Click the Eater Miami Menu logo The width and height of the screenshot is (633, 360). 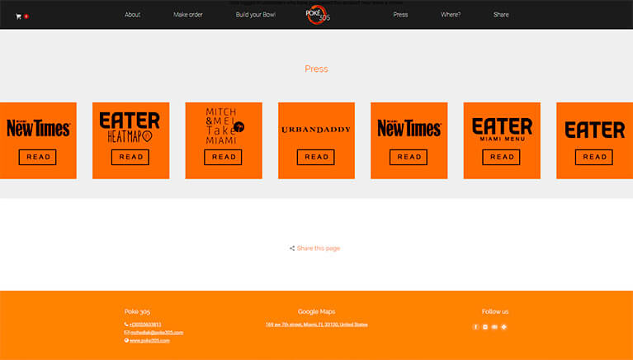(x=503, y=130)
